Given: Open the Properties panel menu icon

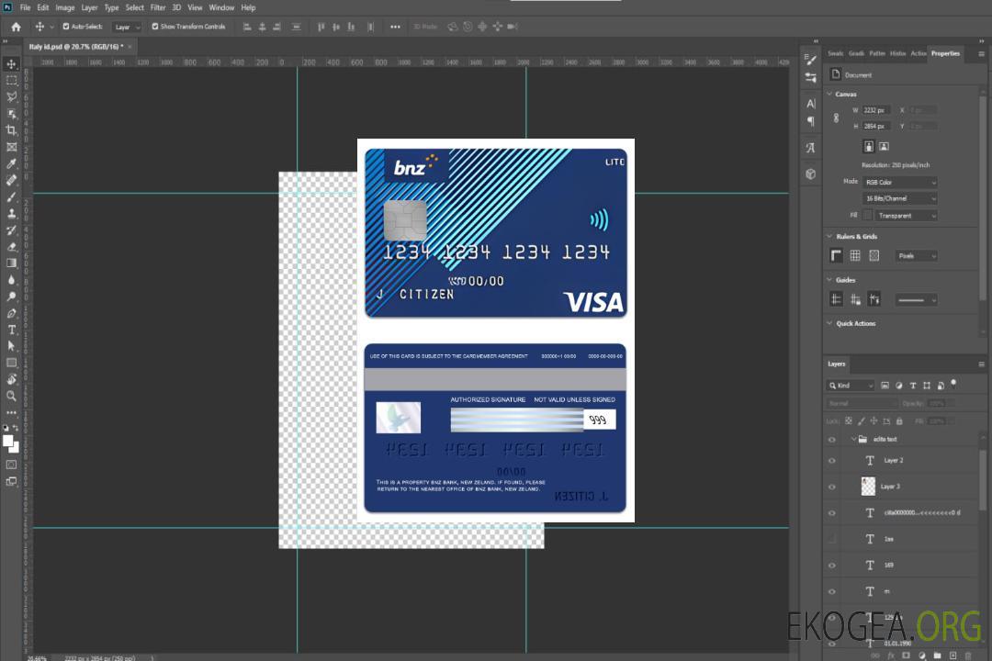Looking at the screenshot, I should 981,54.
